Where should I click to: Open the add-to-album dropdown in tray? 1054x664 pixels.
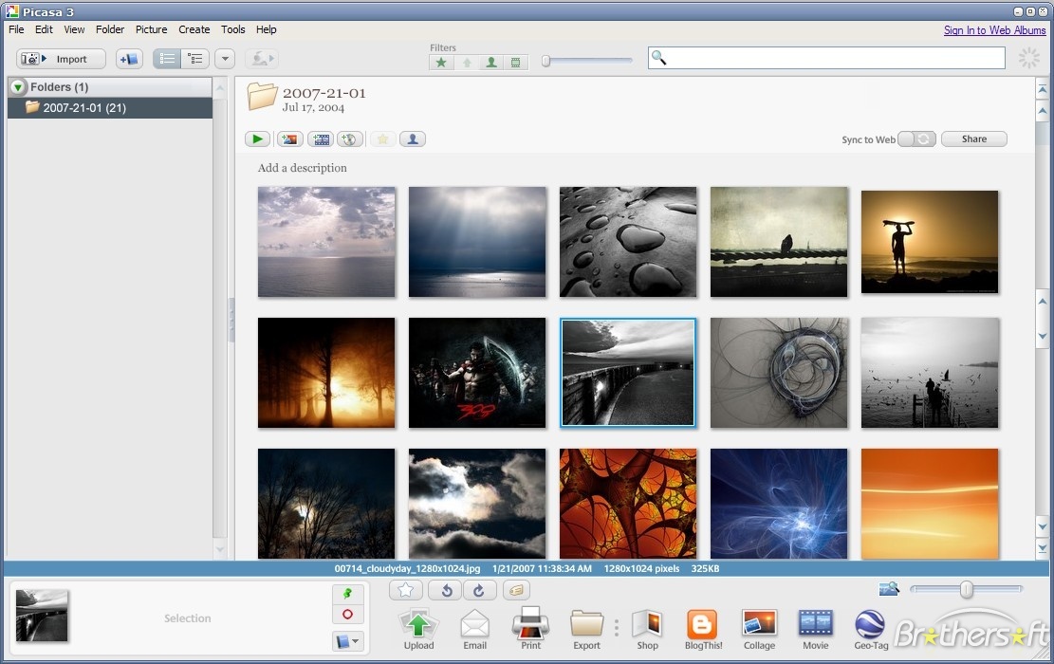(x=347, y=642)
